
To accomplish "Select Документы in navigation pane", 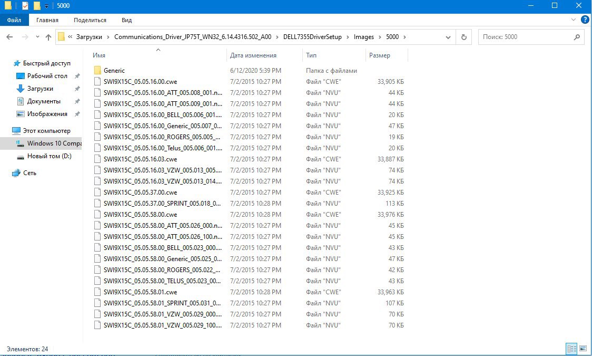I will (43, 101).
